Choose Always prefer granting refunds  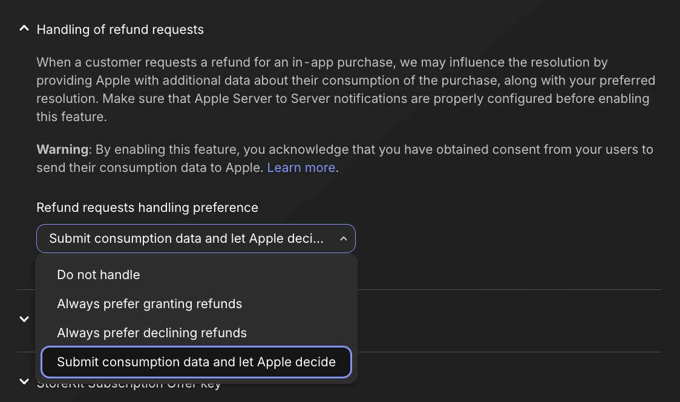point(149,304)
